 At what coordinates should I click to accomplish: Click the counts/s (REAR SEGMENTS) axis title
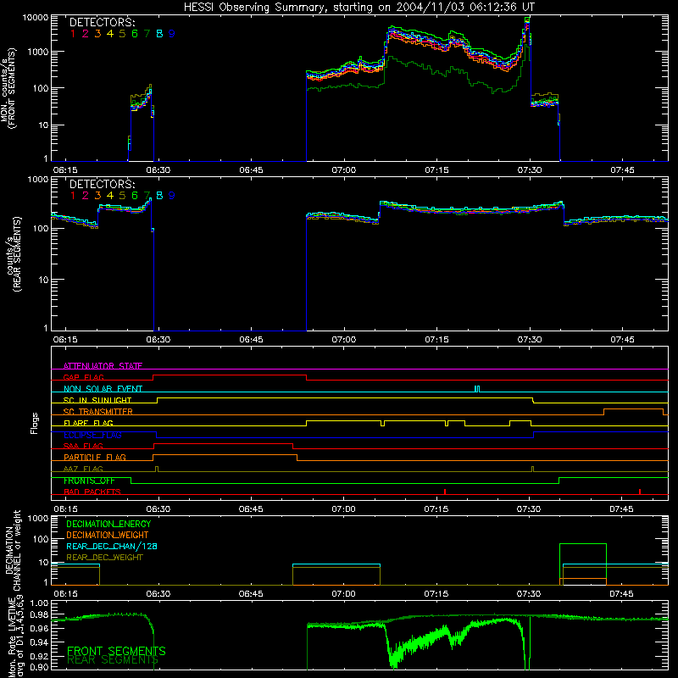tap(13, 254)
